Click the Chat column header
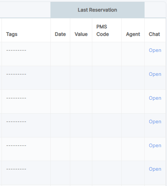167x186 pixels. (154, 34)
